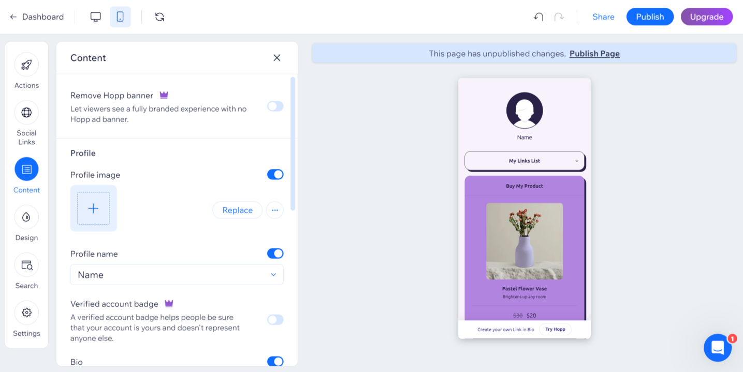Switch to desktop preview icon
Viewport: 743px width, 372px height.
[x=96, y=17]
